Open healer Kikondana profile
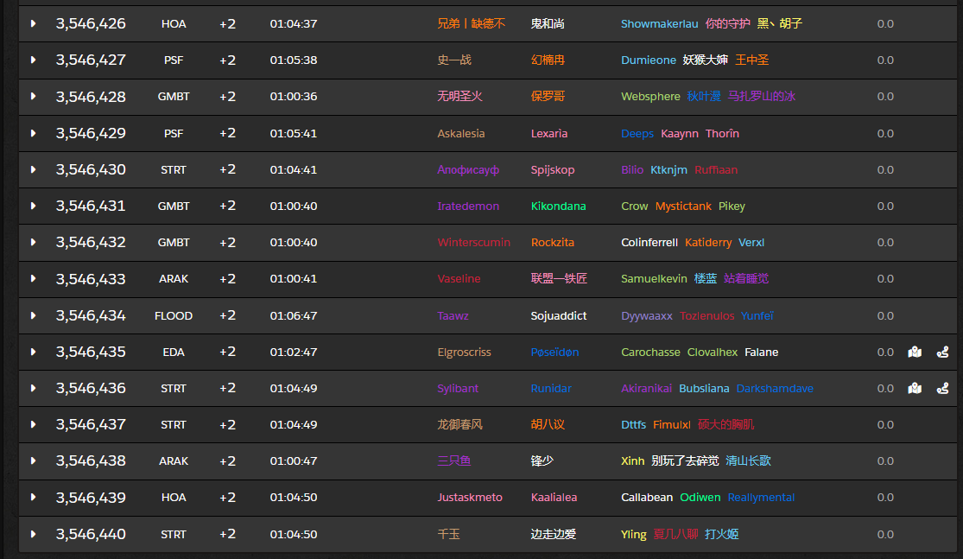This screenshot has width=963, height=559. [558, 206]
